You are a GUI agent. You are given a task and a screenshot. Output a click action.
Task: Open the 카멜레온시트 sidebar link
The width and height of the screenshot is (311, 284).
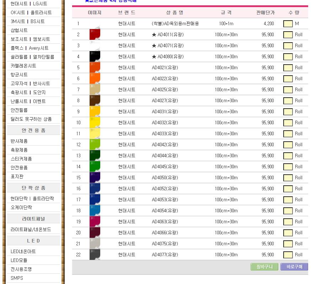coord(23,66)
